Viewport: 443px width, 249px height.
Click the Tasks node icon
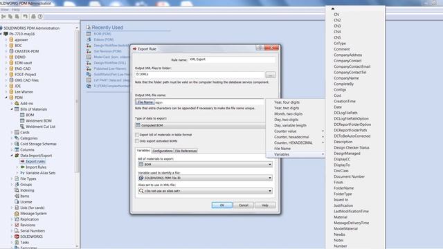17,242
